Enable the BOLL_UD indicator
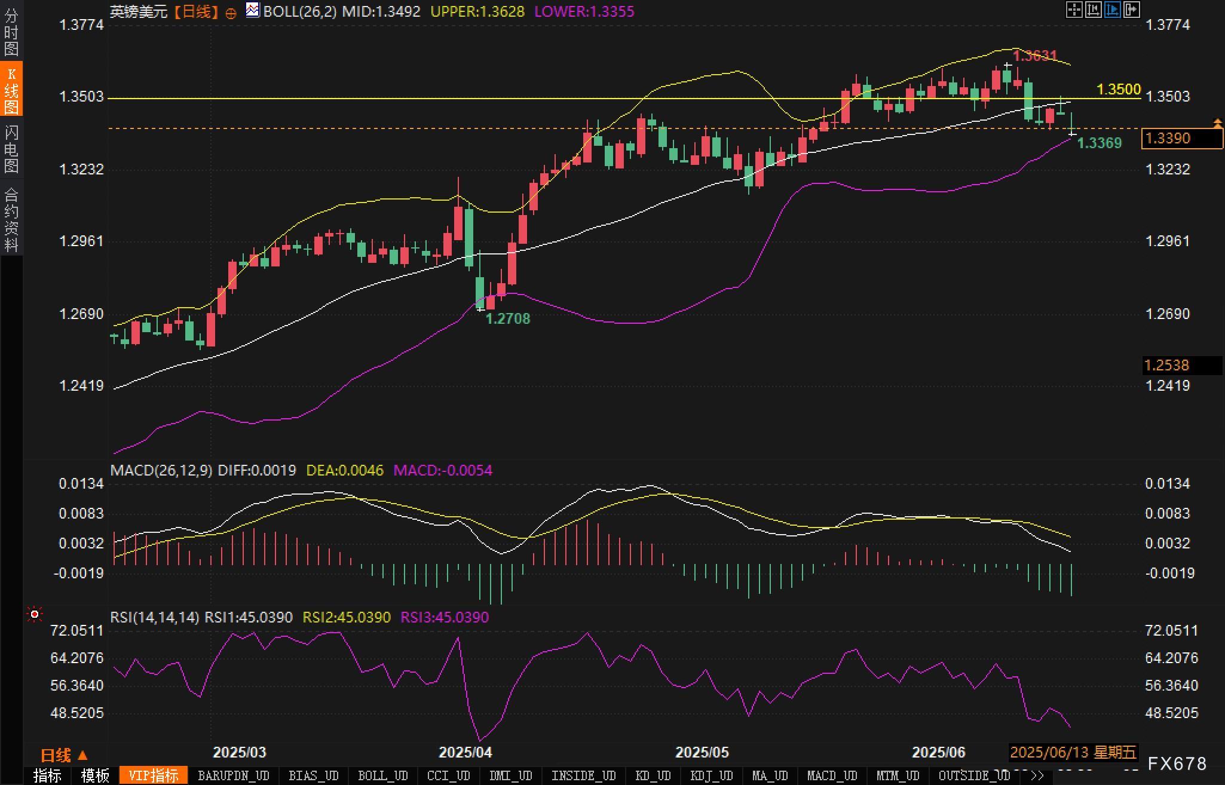 tap(382, 776)
